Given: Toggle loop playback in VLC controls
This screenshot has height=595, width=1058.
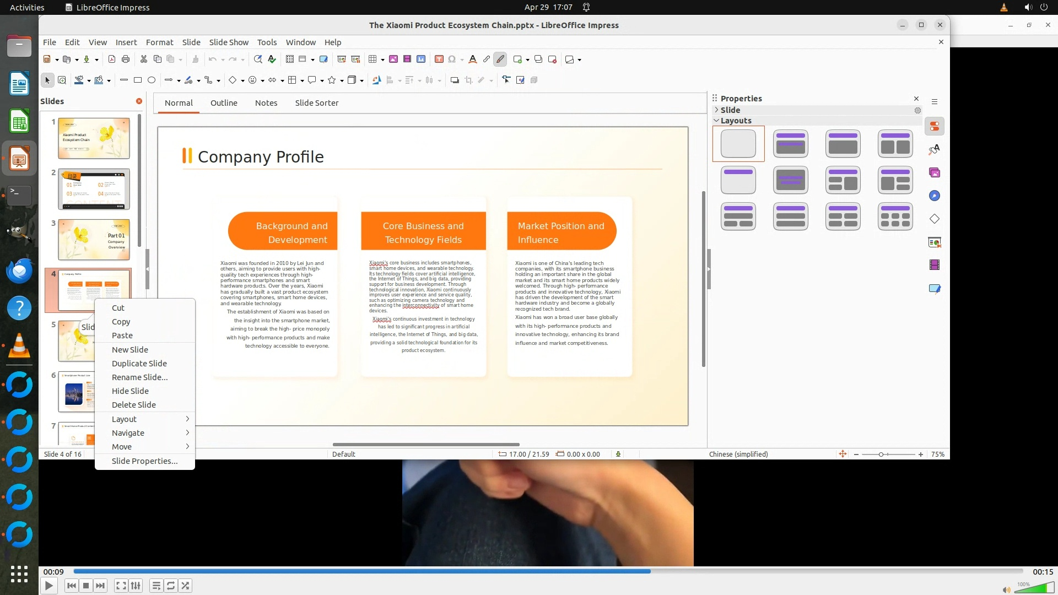Looking at the screenshot, I should (x=171, y=586).
